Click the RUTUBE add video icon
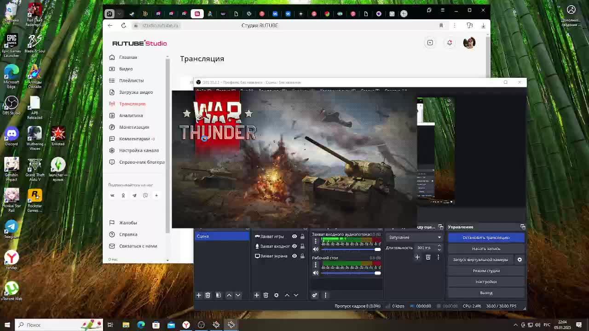The height and width of the screenshot is (331, 589). click(430, 43)
